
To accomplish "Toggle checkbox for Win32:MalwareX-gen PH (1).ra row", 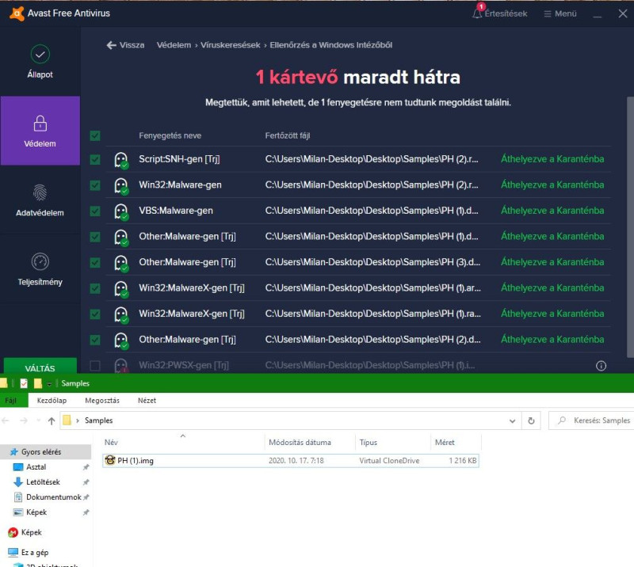I will click(x=95, y=314).
